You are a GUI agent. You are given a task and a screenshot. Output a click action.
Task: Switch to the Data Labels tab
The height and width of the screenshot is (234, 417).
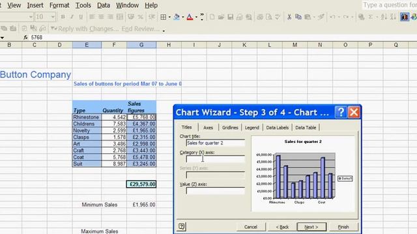[277, 127]
